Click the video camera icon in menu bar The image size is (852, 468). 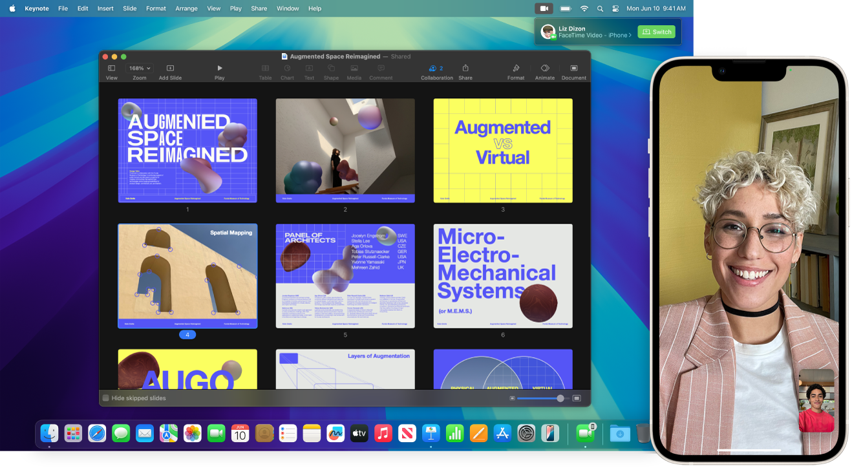tap(544, 8)
